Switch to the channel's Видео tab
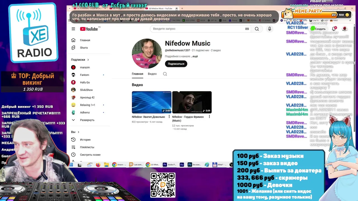358x201 pixels. point(152,74)
